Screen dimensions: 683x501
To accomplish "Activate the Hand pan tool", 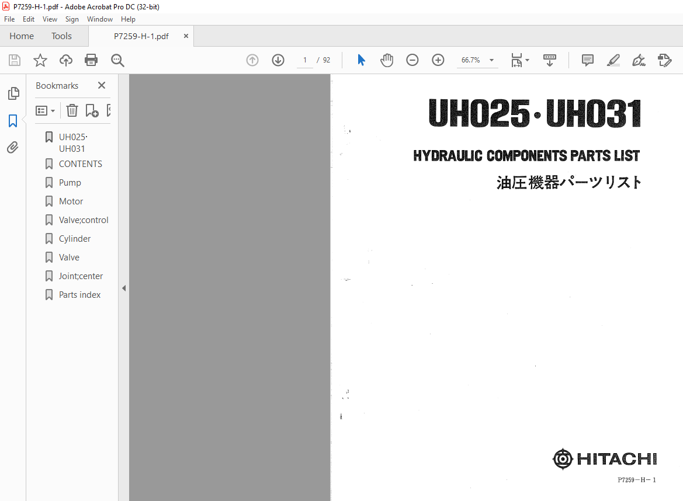I will pyautogui.click(x=386, y=60).
